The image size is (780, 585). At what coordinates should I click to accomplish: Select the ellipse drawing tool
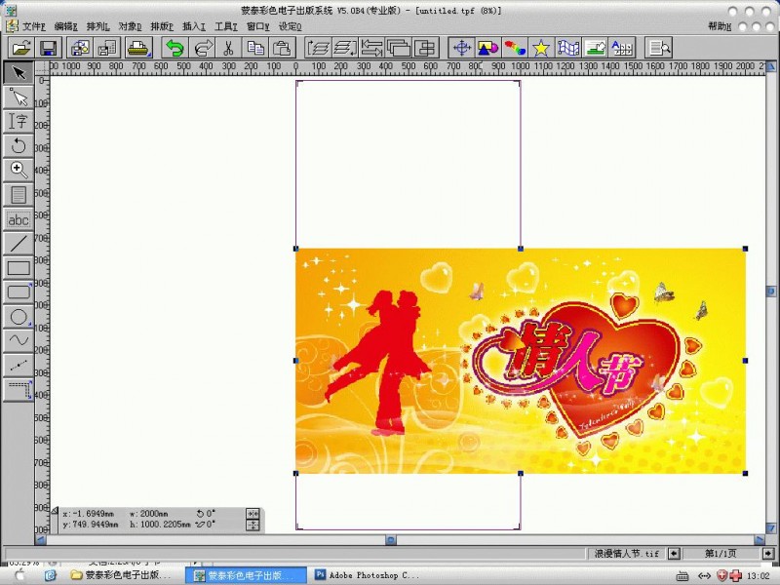click(18, 316)
